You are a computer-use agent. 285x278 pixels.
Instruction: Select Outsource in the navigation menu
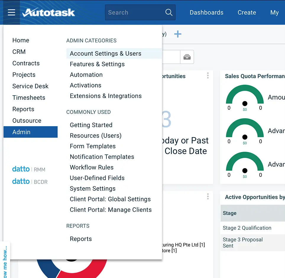[27, 121]
